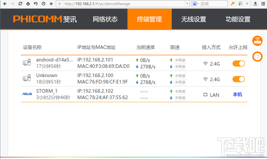Click uptime 17分钟56秒 text
Image resolution: width=267 pixels, height=159 pixels.
click(48, 66)
